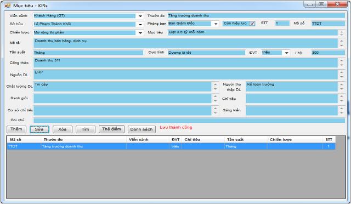Focus the / kỳ value field
The image size is (351, 204).
(x=328, y=53)
